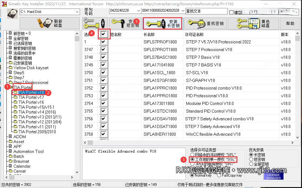Open the License Manager icon
302x188 pixels.
coord(273,174)
